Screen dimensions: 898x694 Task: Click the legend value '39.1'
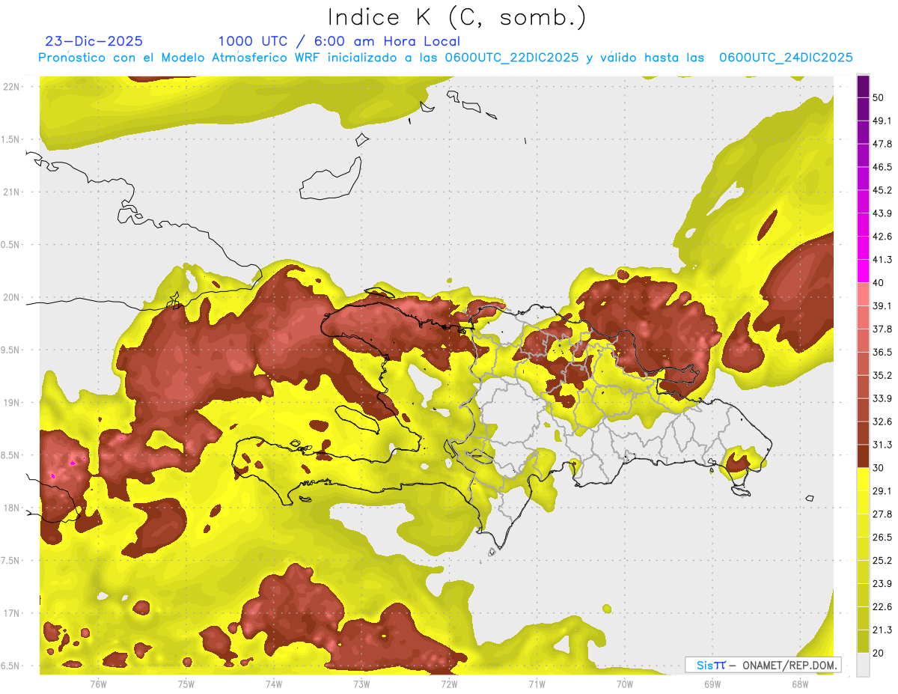click(x=882, y=305)
